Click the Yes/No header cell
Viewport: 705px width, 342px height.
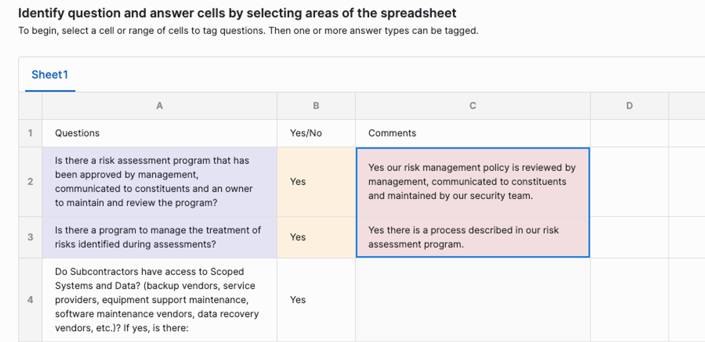316,133
